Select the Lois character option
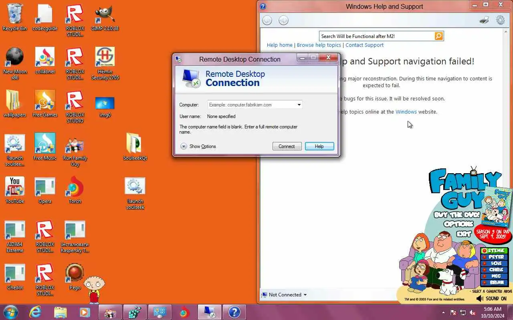 (x=494, y=264)
